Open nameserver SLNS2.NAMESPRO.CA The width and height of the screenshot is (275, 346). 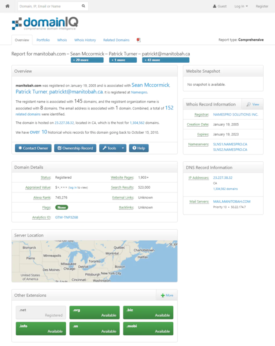pos(230,149)
